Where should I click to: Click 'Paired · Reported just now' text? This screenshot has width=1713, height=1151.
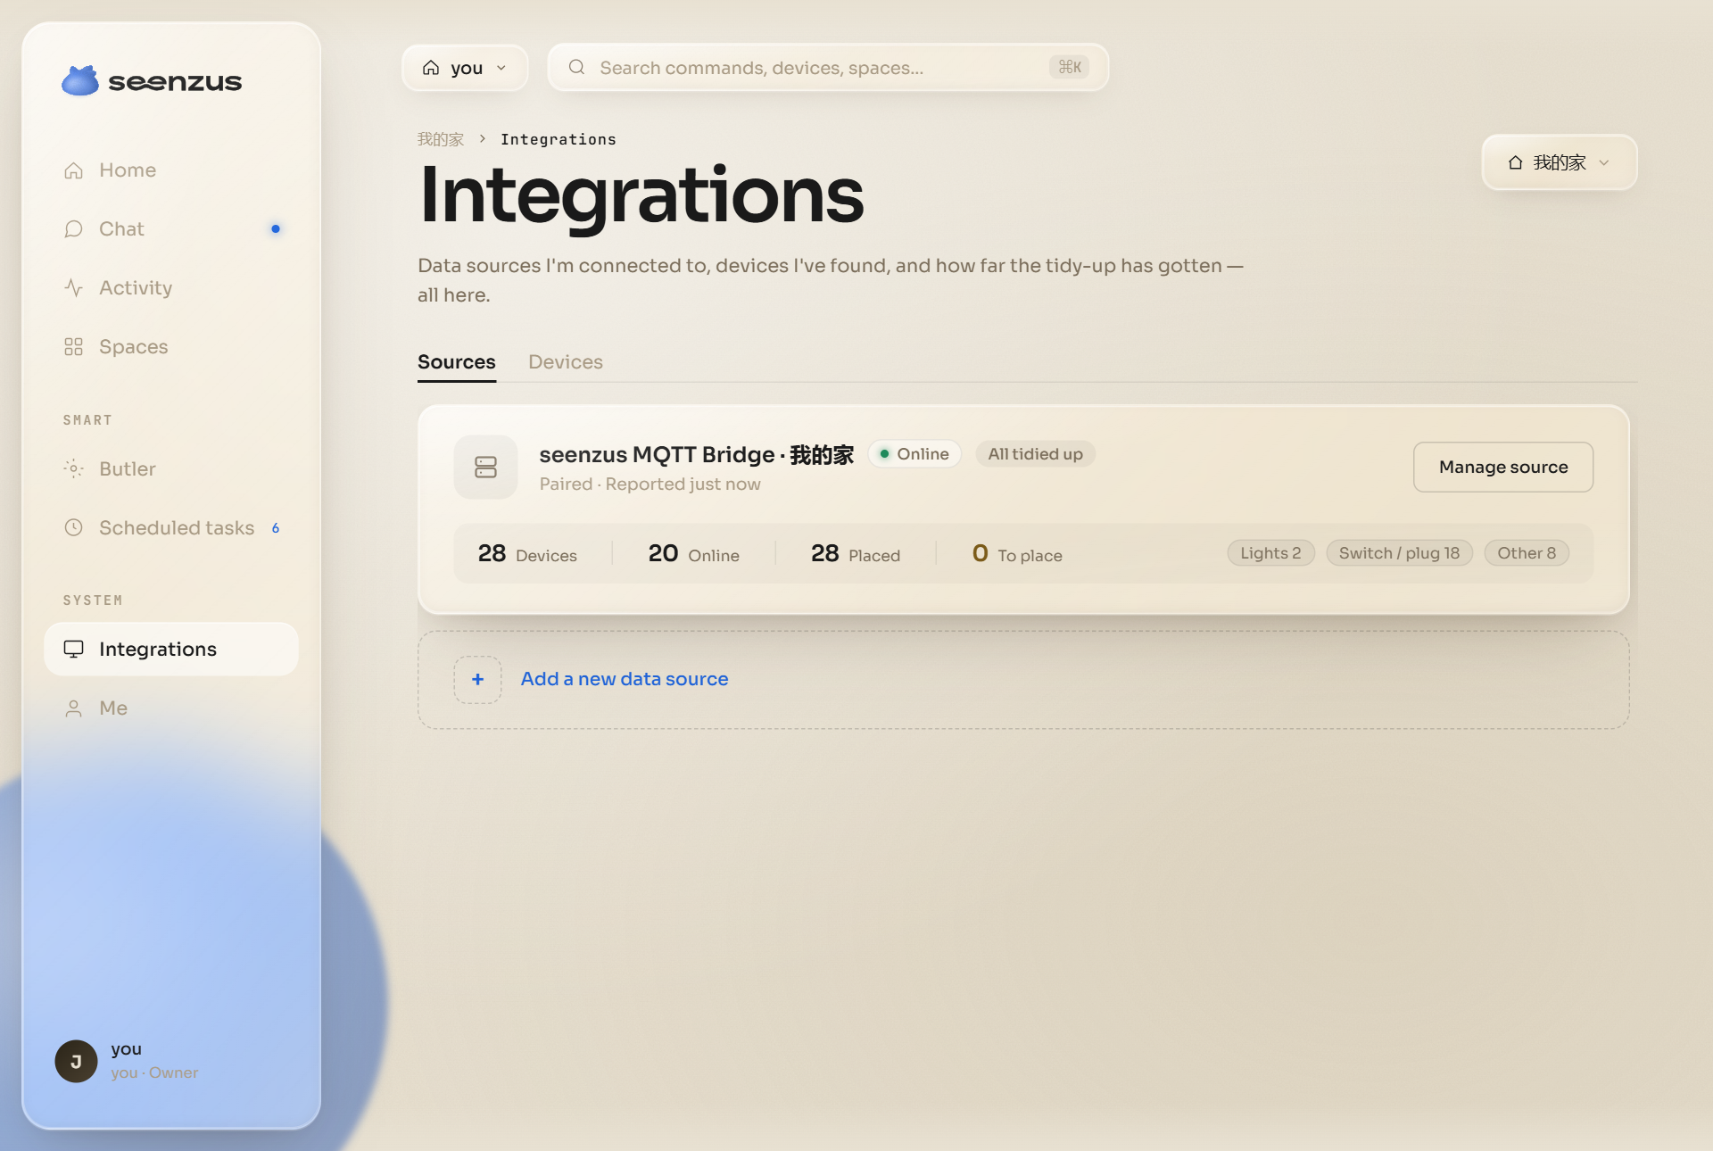click(x=650, y=484)
